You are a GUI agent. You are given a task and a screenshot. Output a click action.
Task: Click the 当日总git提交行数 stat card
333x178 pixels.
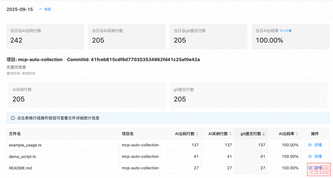coord(208,36)
